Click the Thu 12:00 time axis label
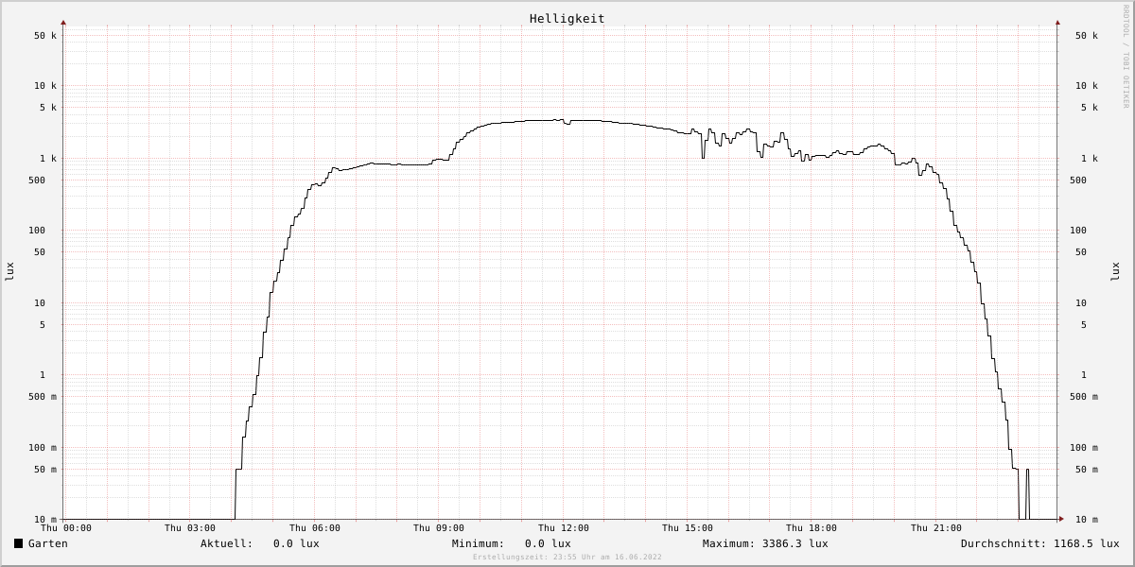The image size is (1135, 567). pos(564,528)
